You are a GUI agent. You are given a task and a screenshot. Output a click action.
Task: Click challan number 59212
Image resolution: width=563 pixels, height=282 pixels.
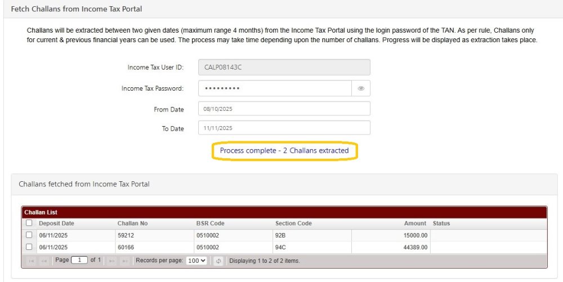click(x=126, y=236)
